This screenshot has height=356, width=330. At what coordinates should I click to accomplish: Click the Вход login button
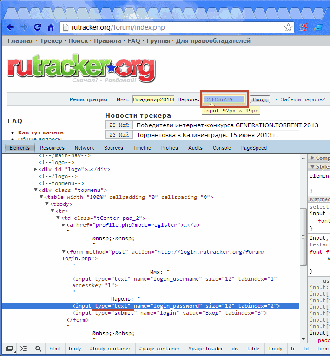pos(260,99)
